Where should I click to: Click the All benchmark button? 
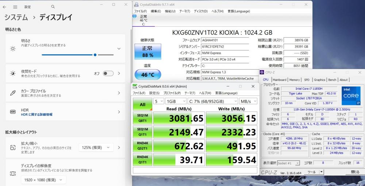click(x=142, y=105)
